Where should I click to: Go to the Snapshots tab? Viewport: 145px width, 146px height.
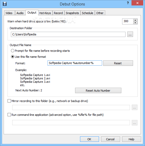pos(72,13)
